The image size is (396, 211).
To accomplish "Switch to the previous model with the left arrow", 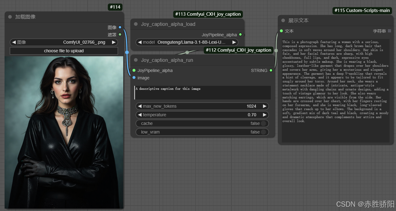I will click(139, 42).
